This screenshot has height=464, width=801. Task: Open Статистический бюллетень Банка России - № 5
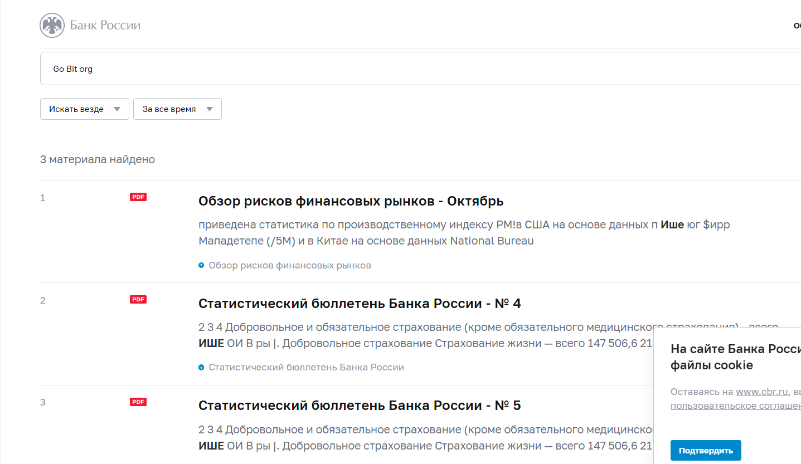360,406
